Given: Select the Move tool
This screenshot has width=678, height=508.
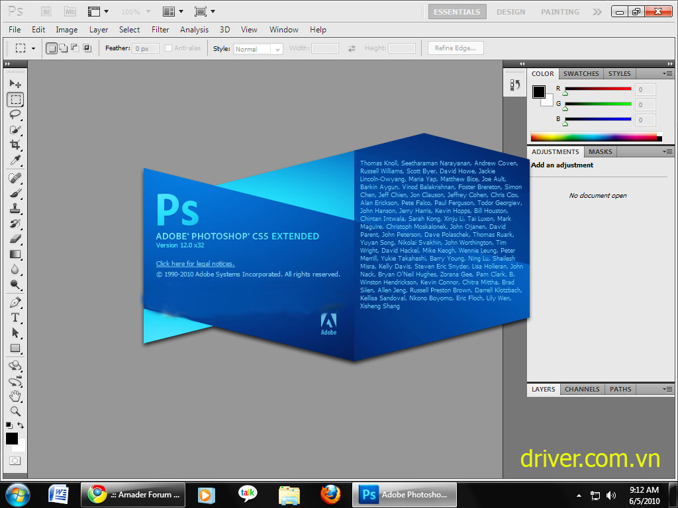Looking at the screenshot, I should pos(15,84).
